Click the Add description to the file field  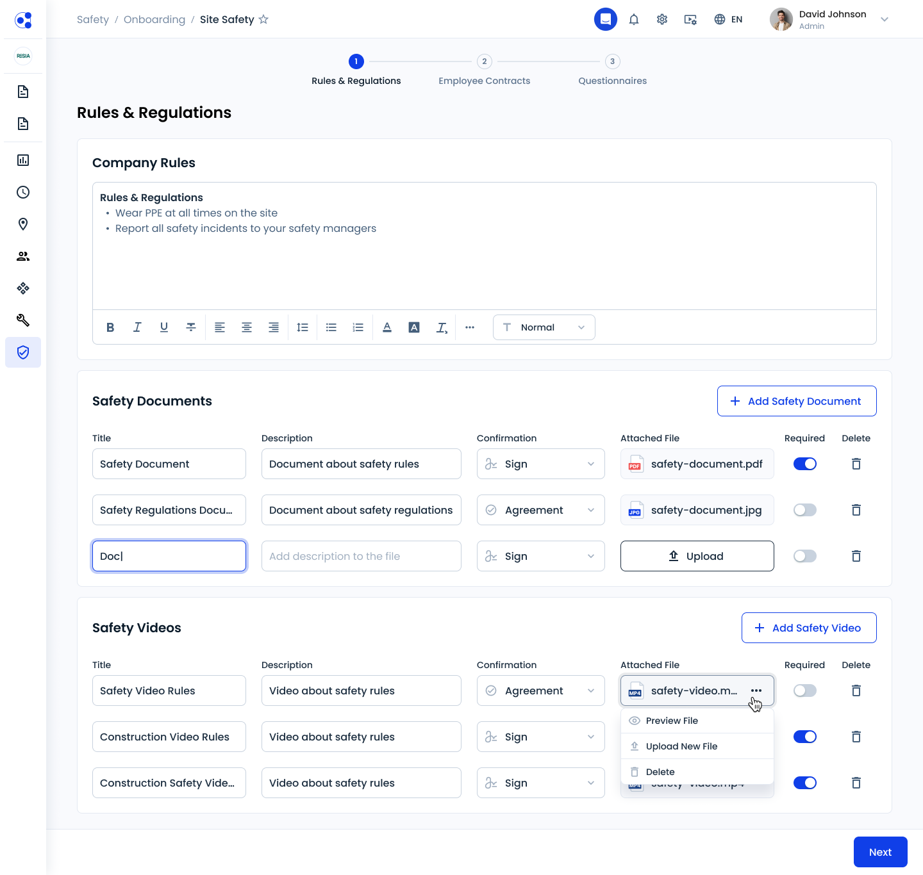362,556
